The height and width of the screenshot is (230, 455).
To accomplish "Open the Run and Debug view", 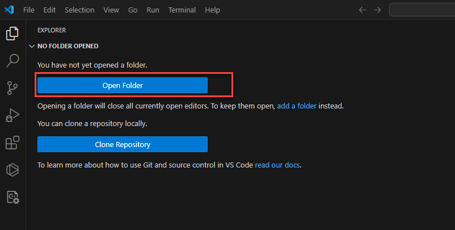I will (x=12, y=115).
